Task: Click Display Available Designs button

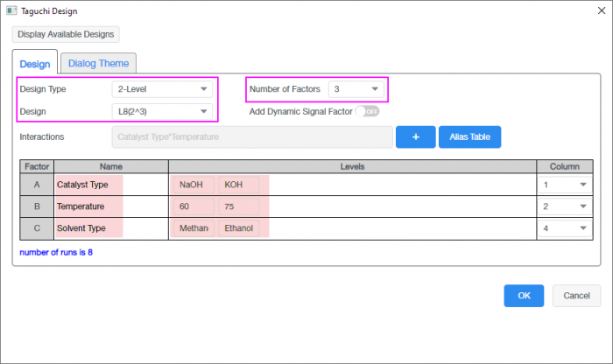Action: (x=66, y=34)
